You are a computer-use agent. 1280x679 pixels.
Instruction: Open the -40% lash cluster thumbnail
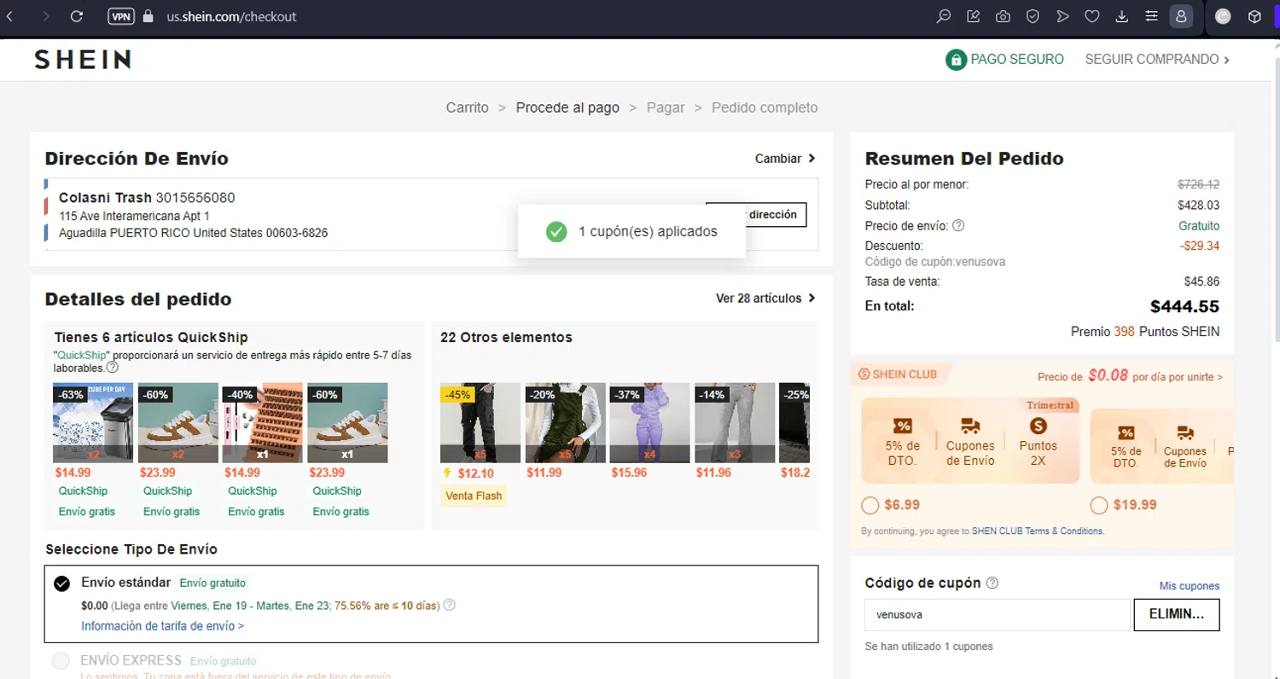click(263, 422)
